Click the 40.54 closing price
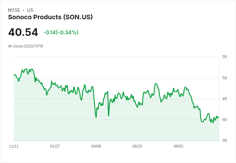 tap(23, 32)
